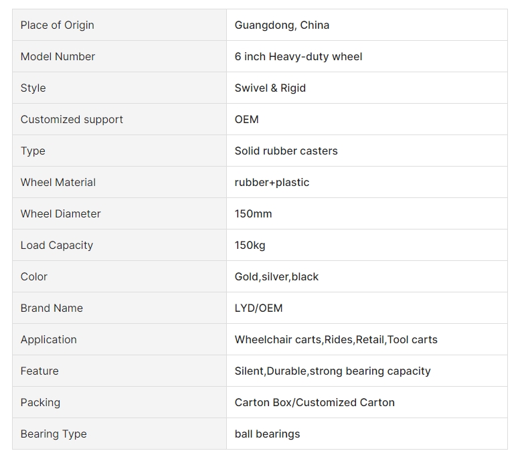
Task: Select the Guangdong, China value cell
Action: click(x=367, y=25)
